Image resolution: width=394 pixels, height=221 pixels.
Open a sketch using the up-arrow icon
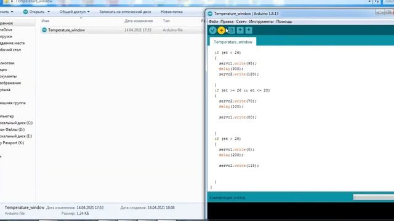point(240,30)
